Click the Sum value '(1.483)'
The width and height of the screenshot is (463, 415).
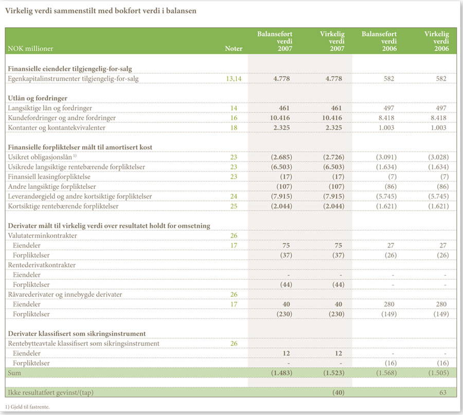coord(281,373)
